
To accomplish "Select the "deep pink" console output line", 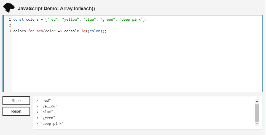I will click(x=52, y=124).
